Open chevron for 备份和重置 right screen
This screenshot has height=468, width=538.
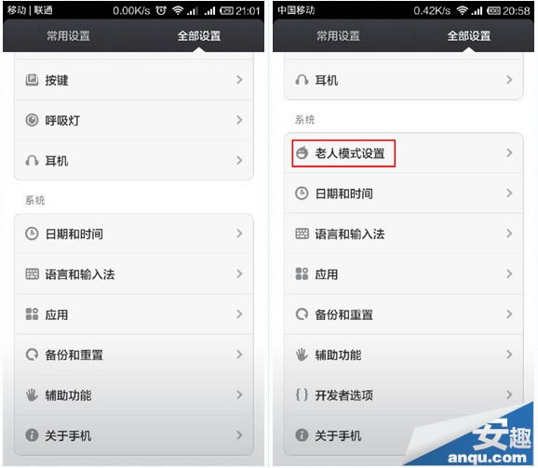(509, 314)
